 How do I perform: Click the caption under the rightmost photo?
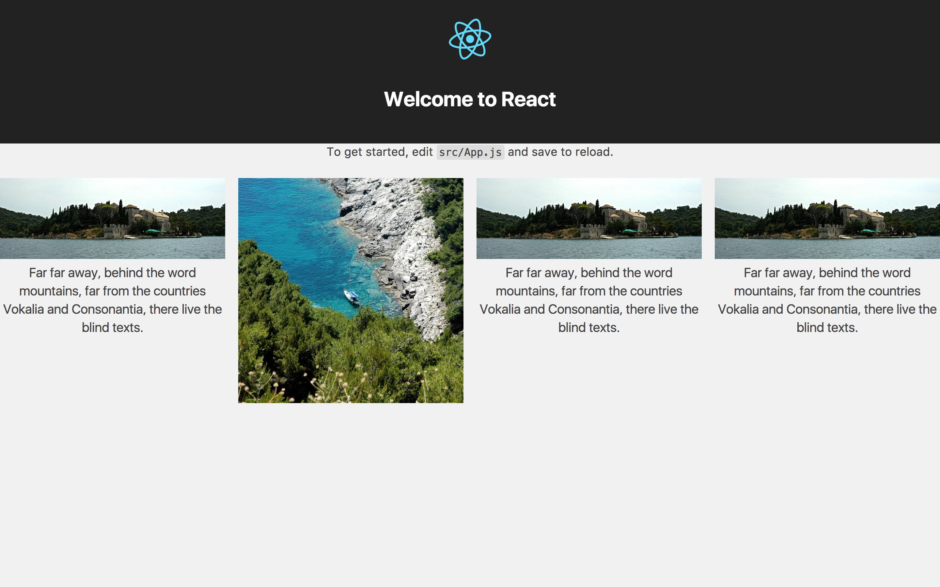(x=827, y=300)
